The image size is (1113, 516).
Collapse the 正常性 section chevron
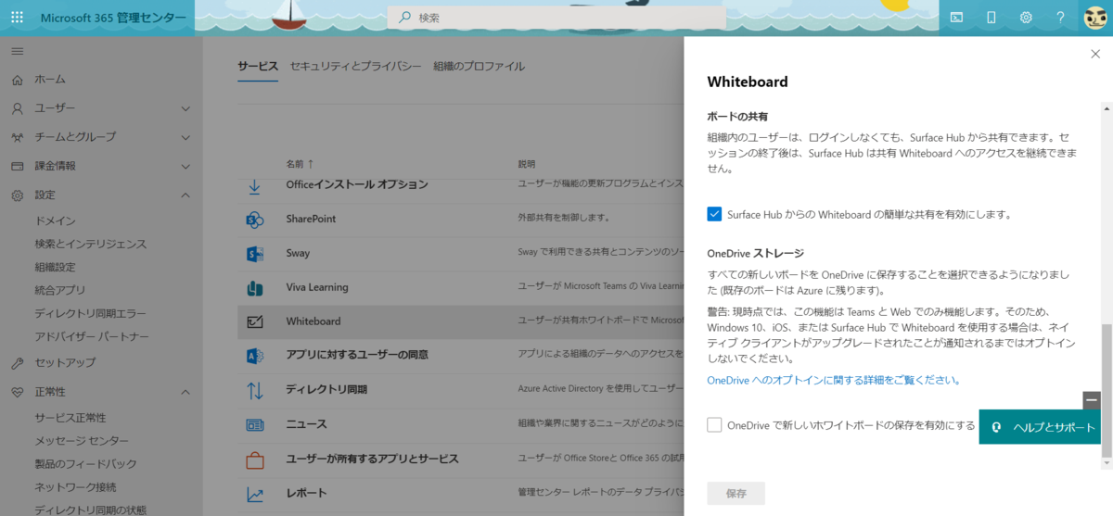tap(185, 392)
